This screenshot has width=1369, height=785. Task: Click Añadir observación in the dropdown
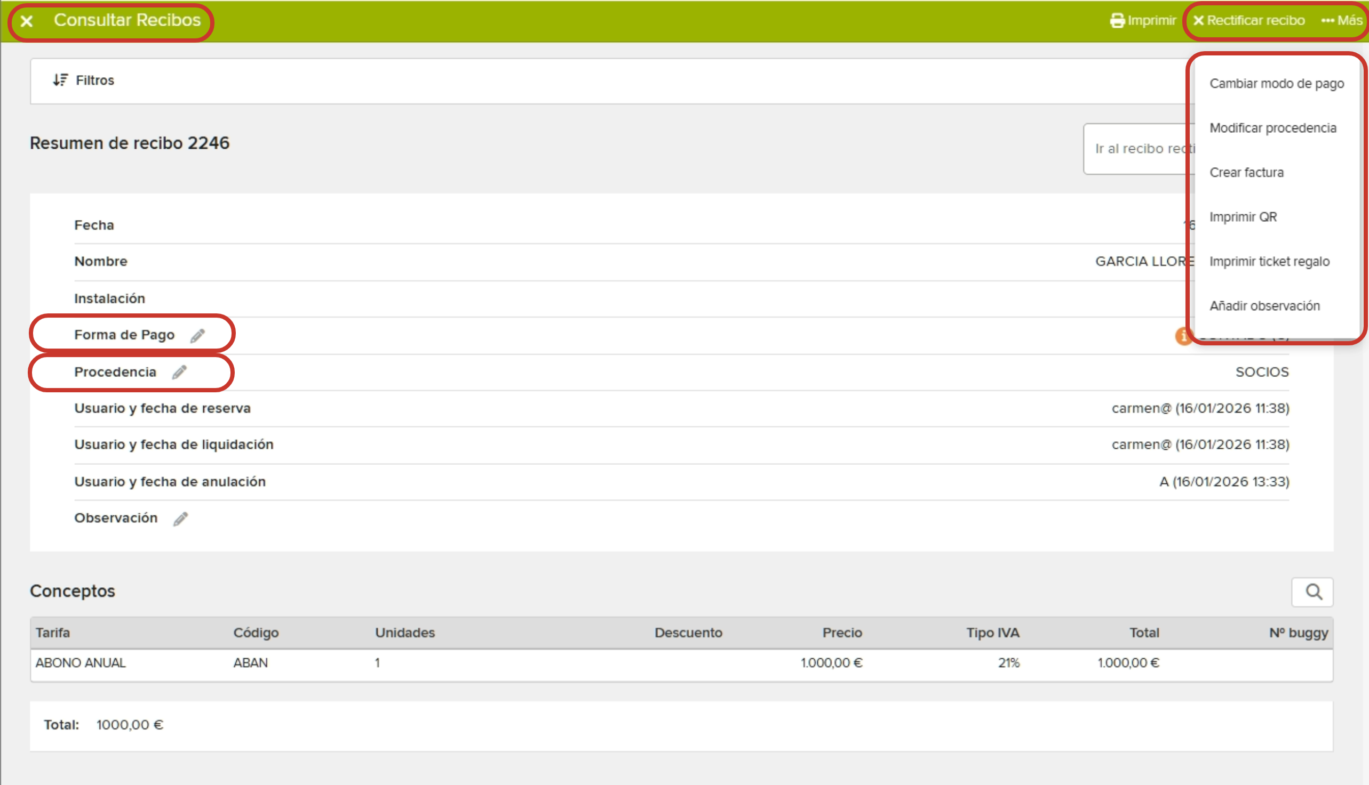tap(1264, 306)
